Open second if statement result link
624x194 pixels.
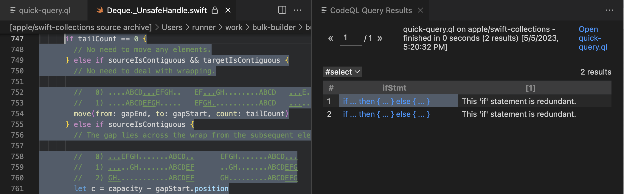[386, 114]
